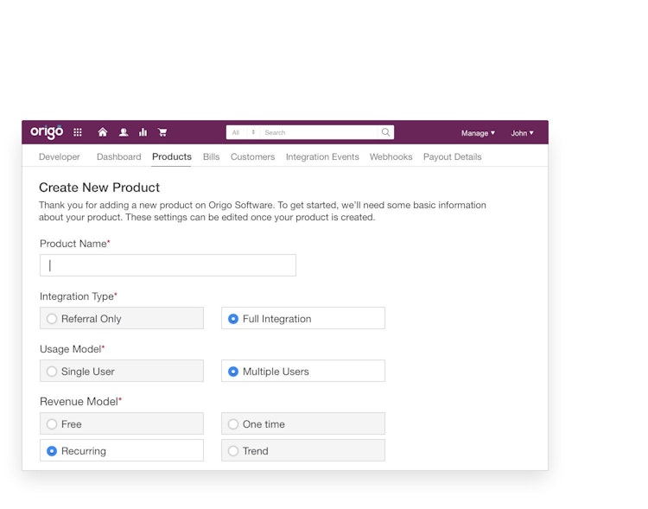Select the Free revenue model
This screenshot has width=648, height=509.
click(x=52, y=424)
